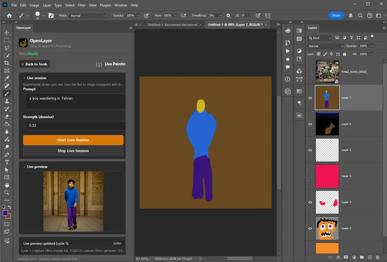Screen dimensions: 387x262
Task: Collapse the Live session section
Action: tap(25, 78)
